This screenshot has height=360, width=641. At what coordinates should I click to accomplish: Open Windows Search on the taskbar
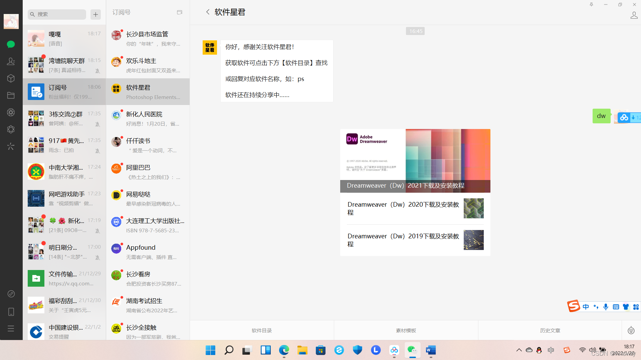click(x=229, y=350)
